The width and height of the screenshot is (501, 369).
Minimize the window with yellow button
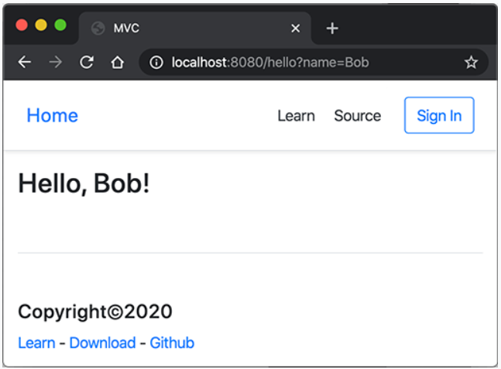(x=41, y=25)
